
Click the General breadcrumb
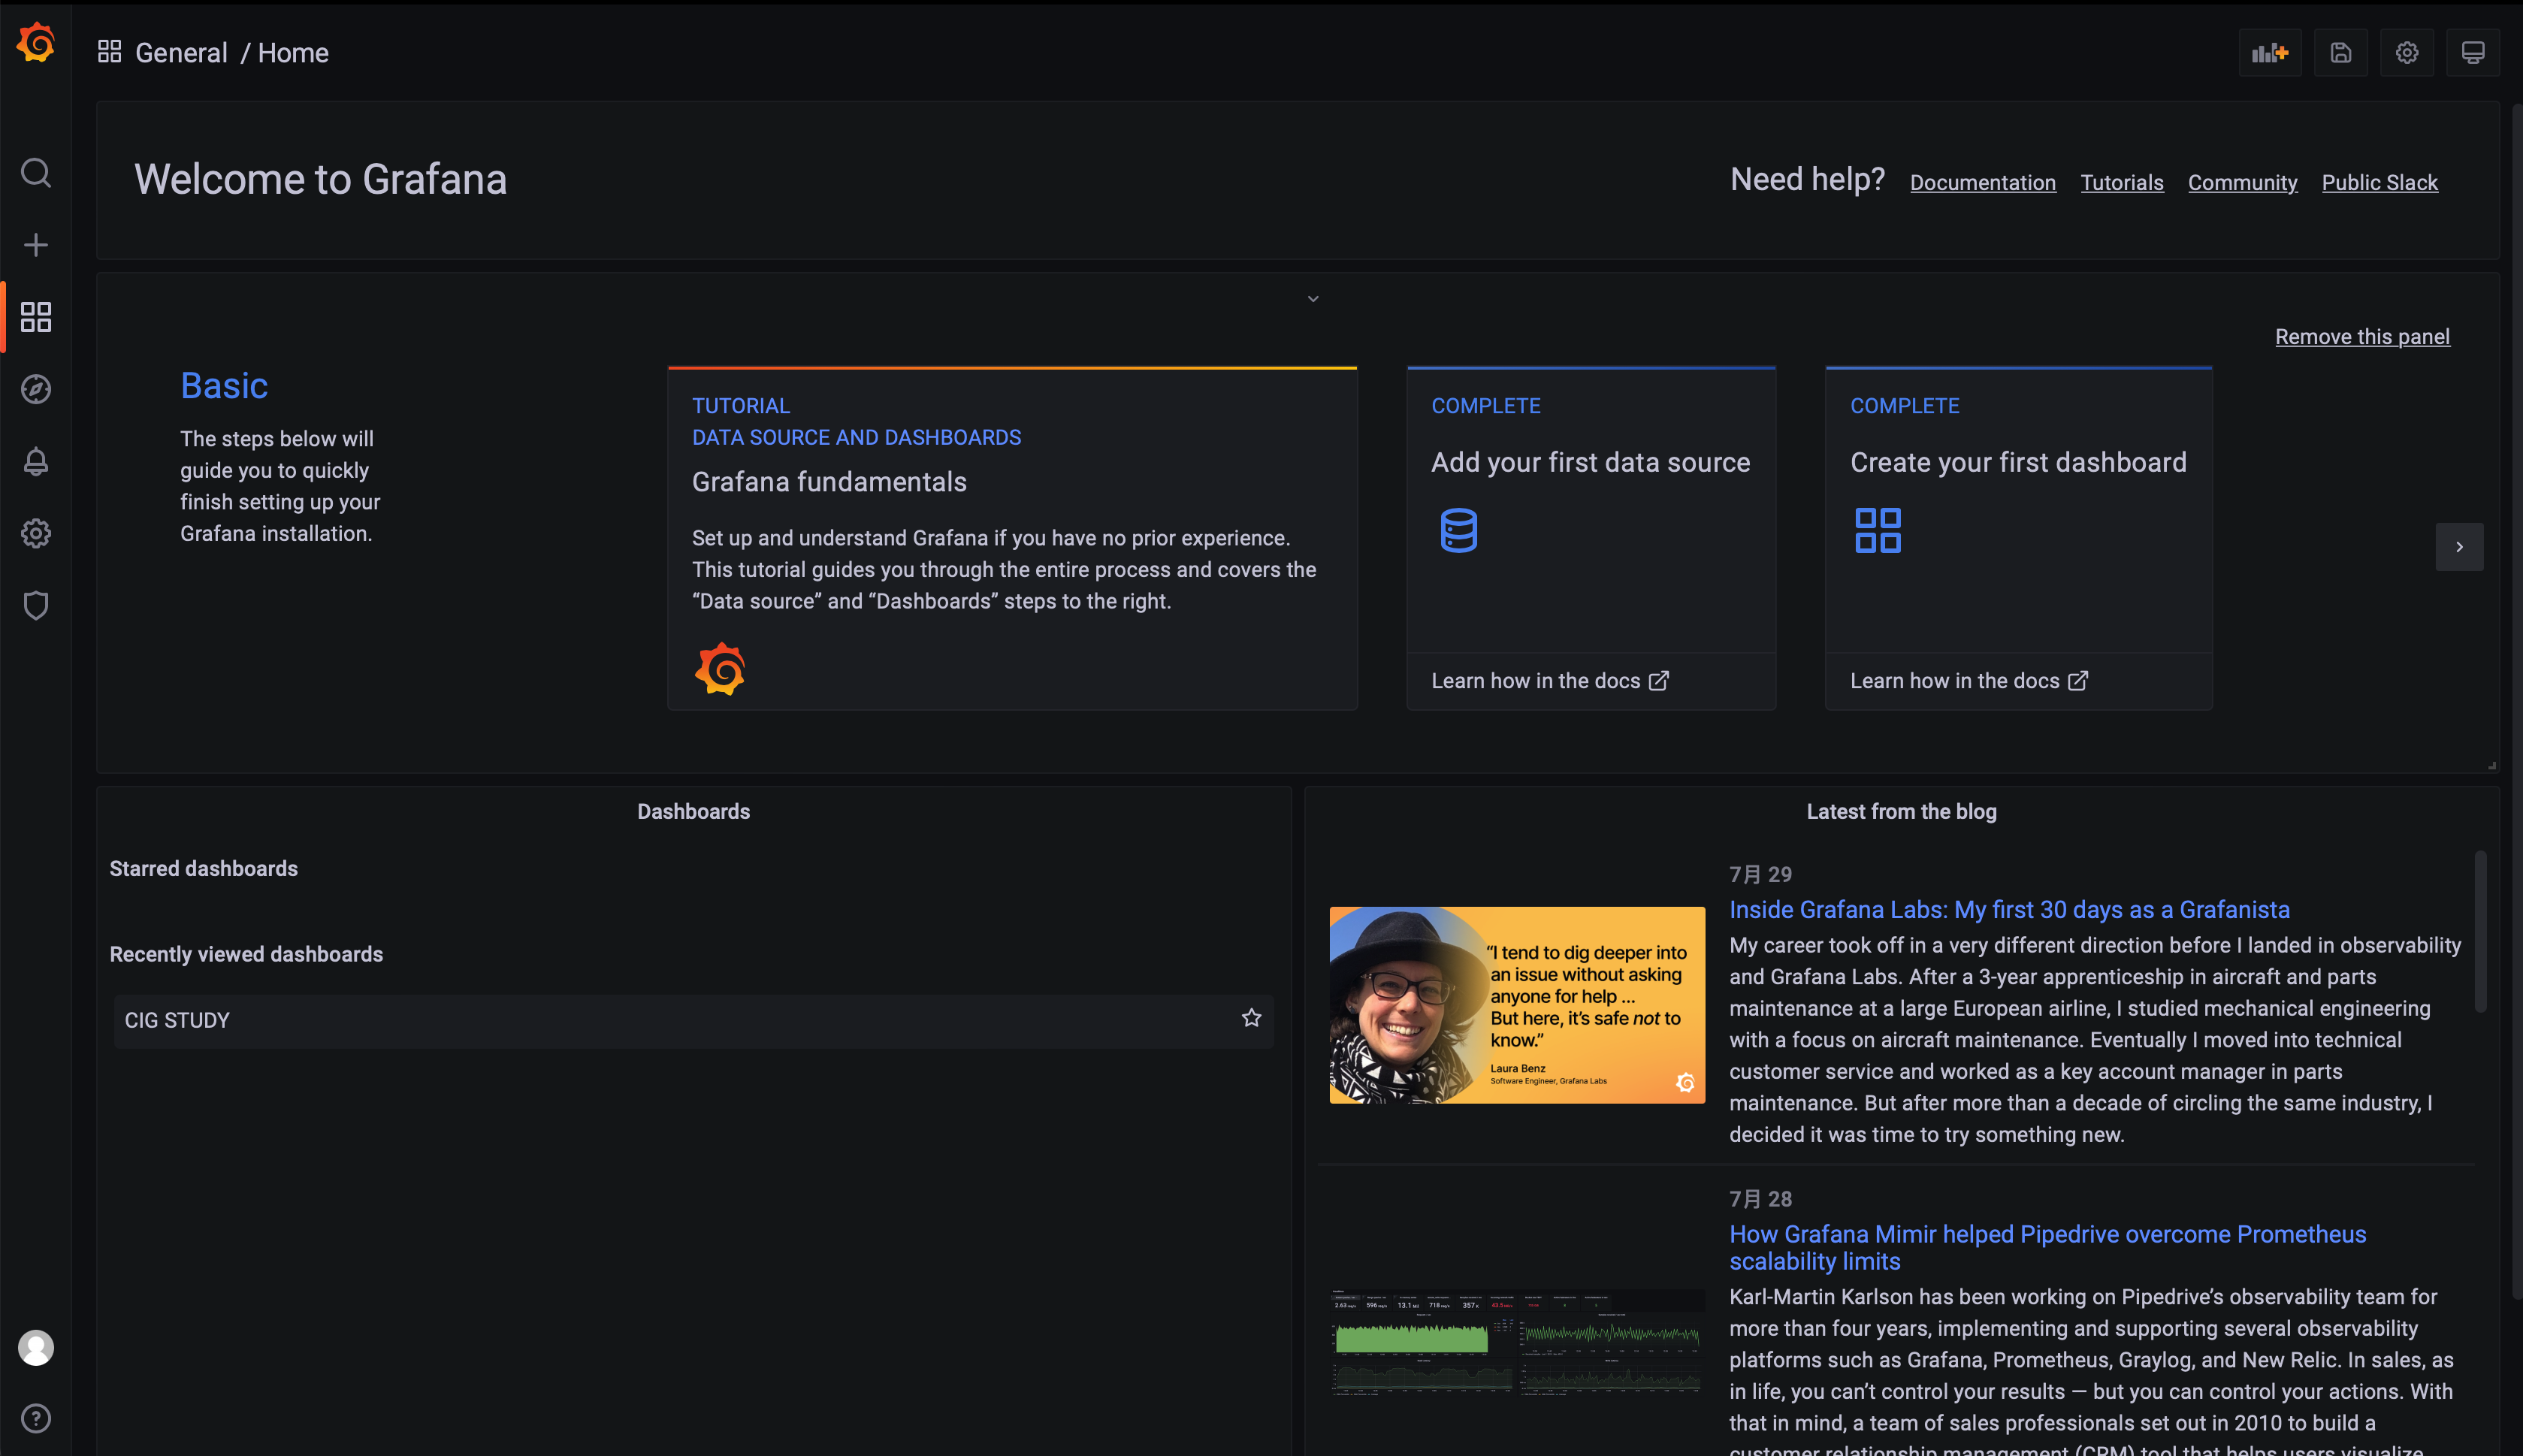(181, 52)
